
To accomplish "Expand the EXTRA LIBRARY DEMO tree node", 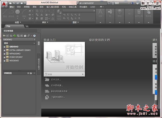I will (x=4, y=50).
